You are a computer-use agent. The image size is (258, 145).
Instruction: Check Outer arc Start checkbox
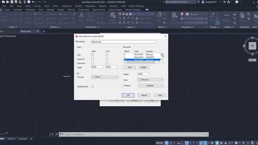coord(92,59)
